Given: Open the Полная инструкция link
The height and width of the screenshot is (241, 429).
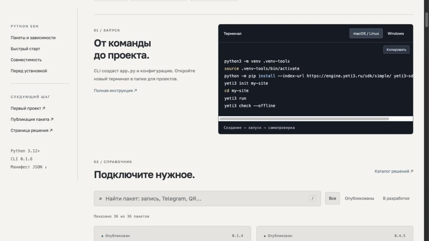Looking at the screenshot, I should tap(115, 91).
